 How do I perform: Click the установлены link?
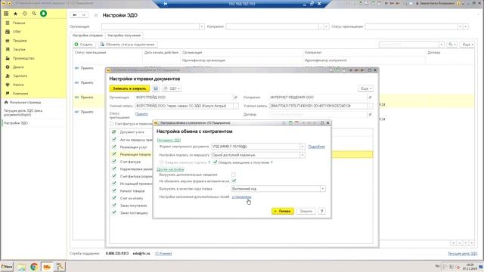[241, 196]
